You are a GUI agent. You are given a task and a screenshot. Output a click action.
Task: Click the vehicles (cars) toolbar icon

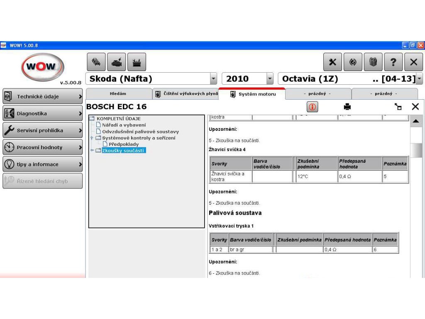96,62
